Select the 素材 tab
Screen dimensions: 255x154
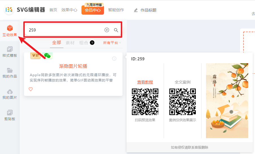70,43
